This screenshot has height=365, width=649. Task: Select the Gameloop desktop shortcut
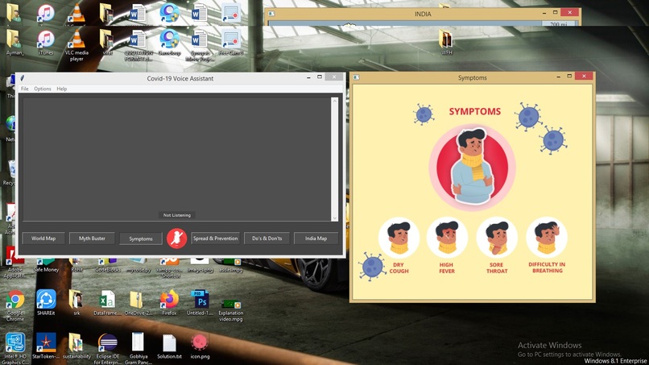click(169, 43)
